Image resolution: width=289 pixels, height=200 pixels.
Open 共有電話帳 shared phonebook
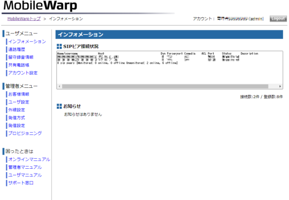coord(19,65)
